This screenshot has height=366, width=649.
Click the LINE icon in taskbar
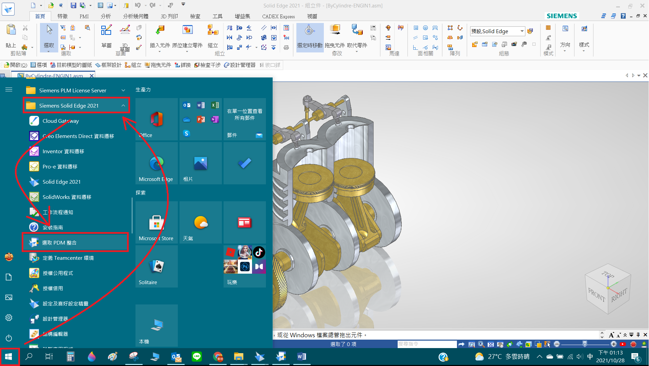pos(197,357)
